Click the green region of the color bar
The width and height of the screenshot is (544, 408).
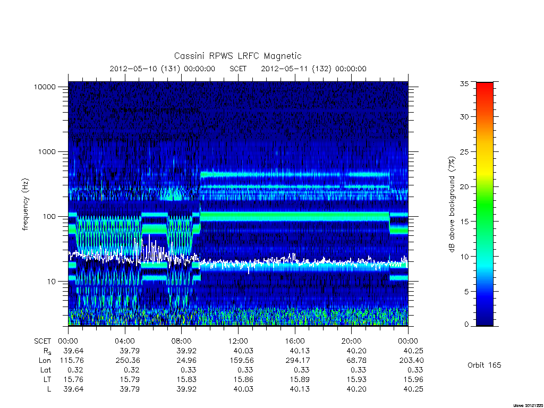click(484, 208)
